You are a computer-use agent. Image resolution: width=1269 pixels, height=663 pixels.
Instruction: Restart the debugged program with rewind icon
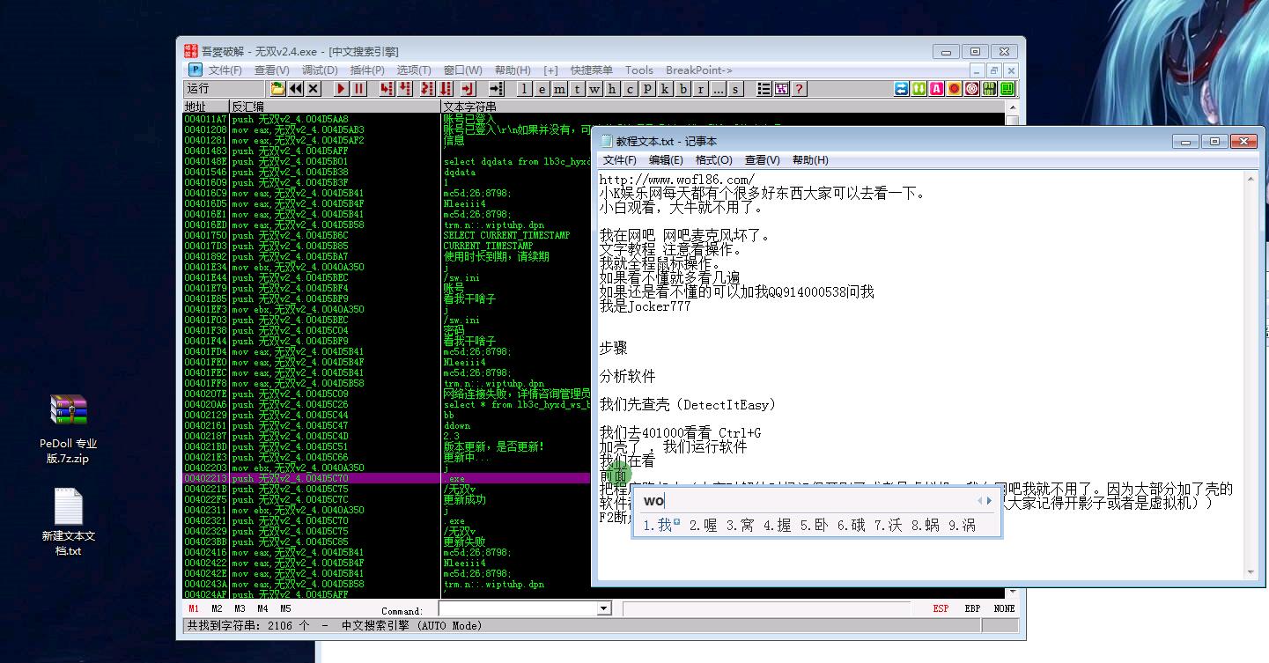296,89
